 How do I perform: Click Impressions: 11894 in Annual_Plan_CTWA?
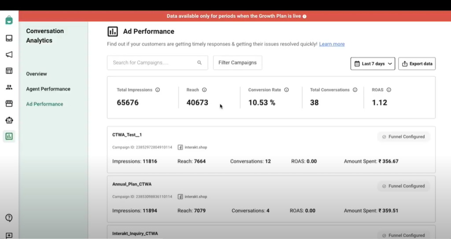click(x=135, y=210)
